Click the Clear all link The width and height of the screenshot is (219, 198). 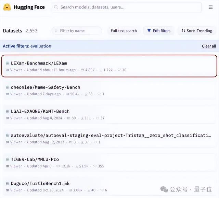209,46
